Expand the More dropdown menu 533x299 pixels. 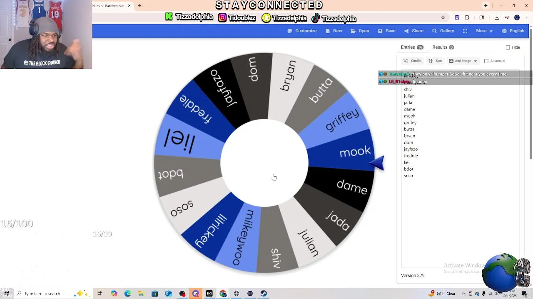[x=484, y=31]
